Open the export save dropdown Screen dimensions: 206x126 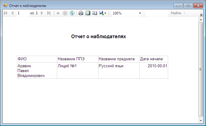[103, 13]
